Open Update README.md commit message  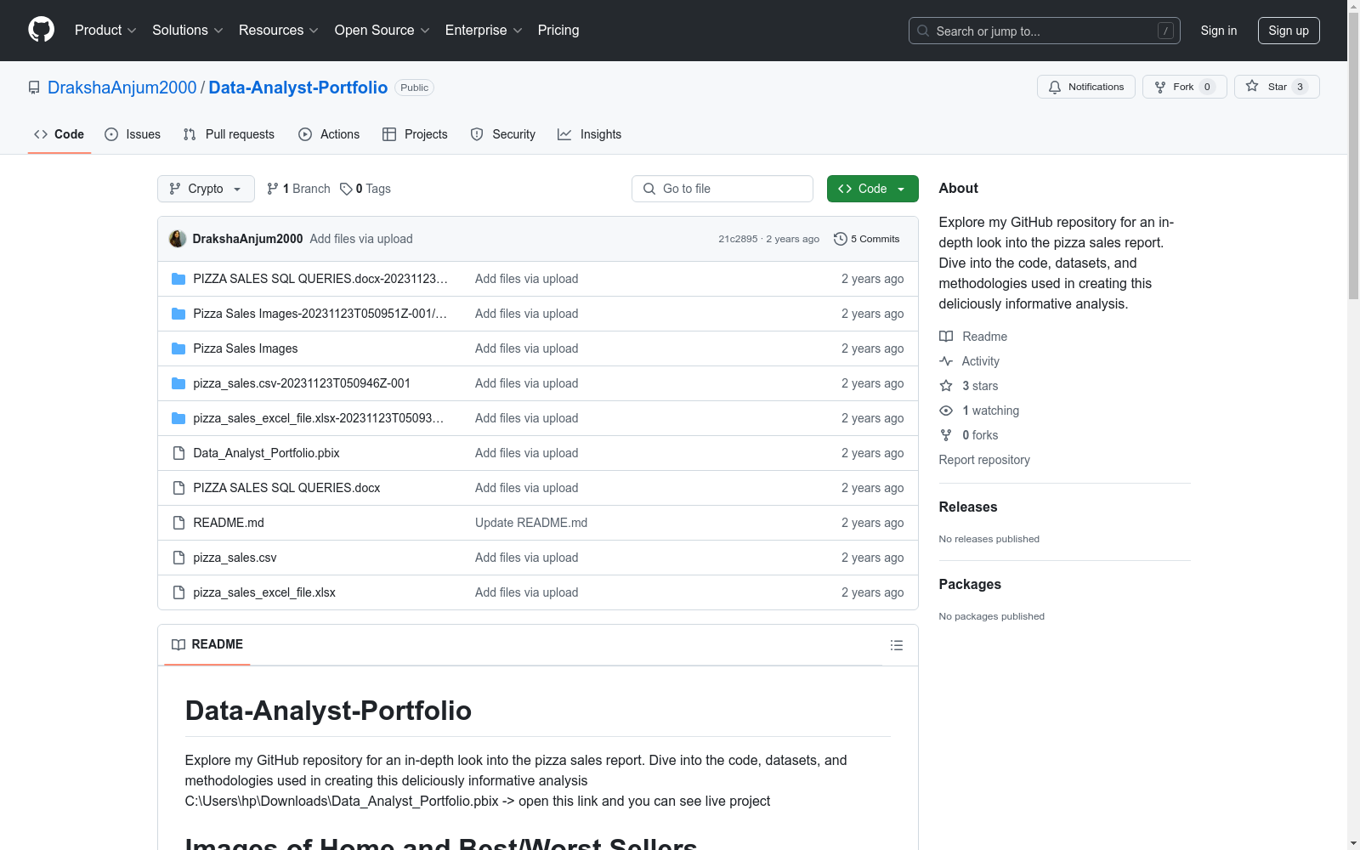click(531, 523)
